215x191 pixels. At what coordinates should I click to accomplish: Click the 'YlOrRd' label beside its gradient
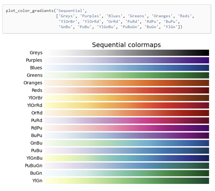point(35,106)
